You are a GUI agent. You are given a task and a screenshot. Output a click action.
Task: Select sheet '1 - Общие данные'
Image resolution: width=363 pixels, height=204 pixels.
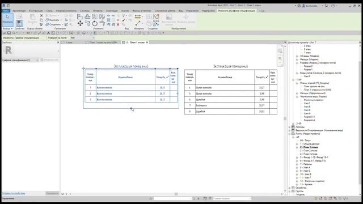(310, 144)
